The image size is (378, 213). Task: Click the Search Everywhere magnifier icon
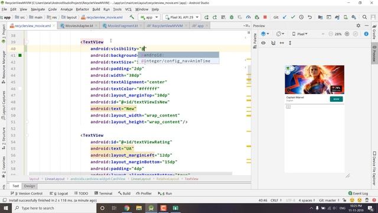364,17
